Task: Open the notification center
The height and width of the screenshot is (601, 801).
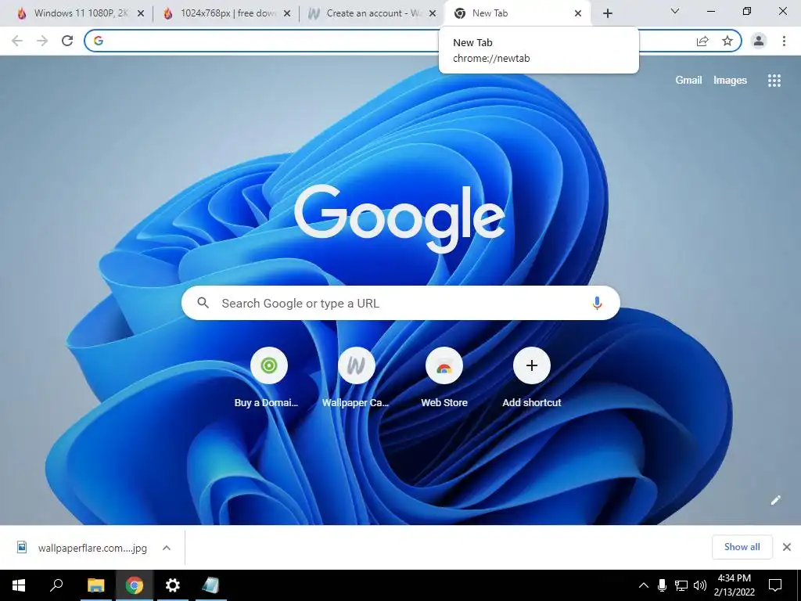Action: [775, 585]
